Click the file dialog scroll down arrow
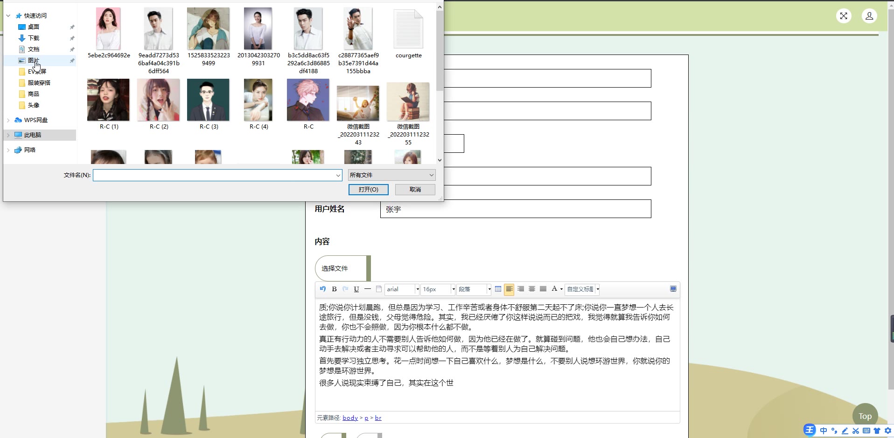This screenshot has width=894, height=438. 440,160
